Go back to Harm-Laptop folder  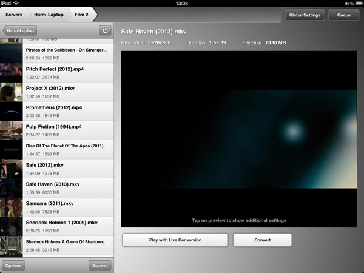click(x=20, y=30)
